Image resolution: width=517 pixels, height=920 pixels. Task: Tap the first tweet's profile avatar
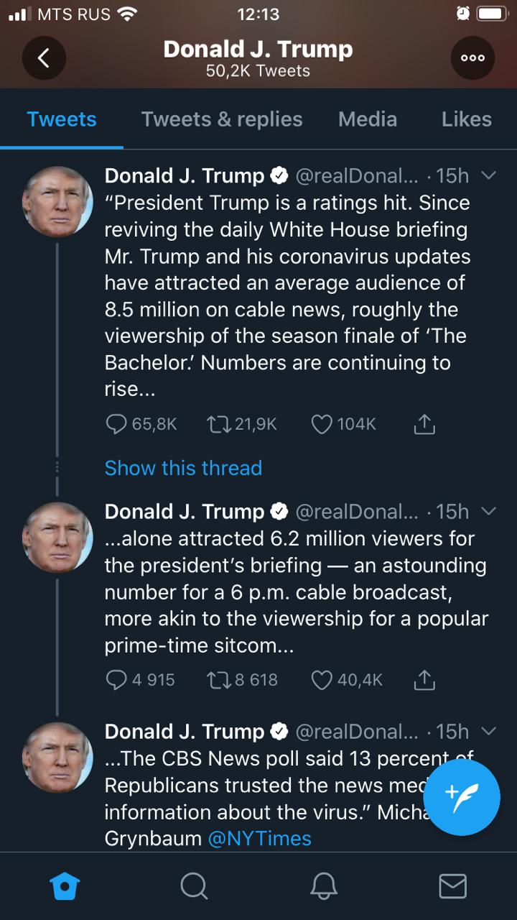57,202
